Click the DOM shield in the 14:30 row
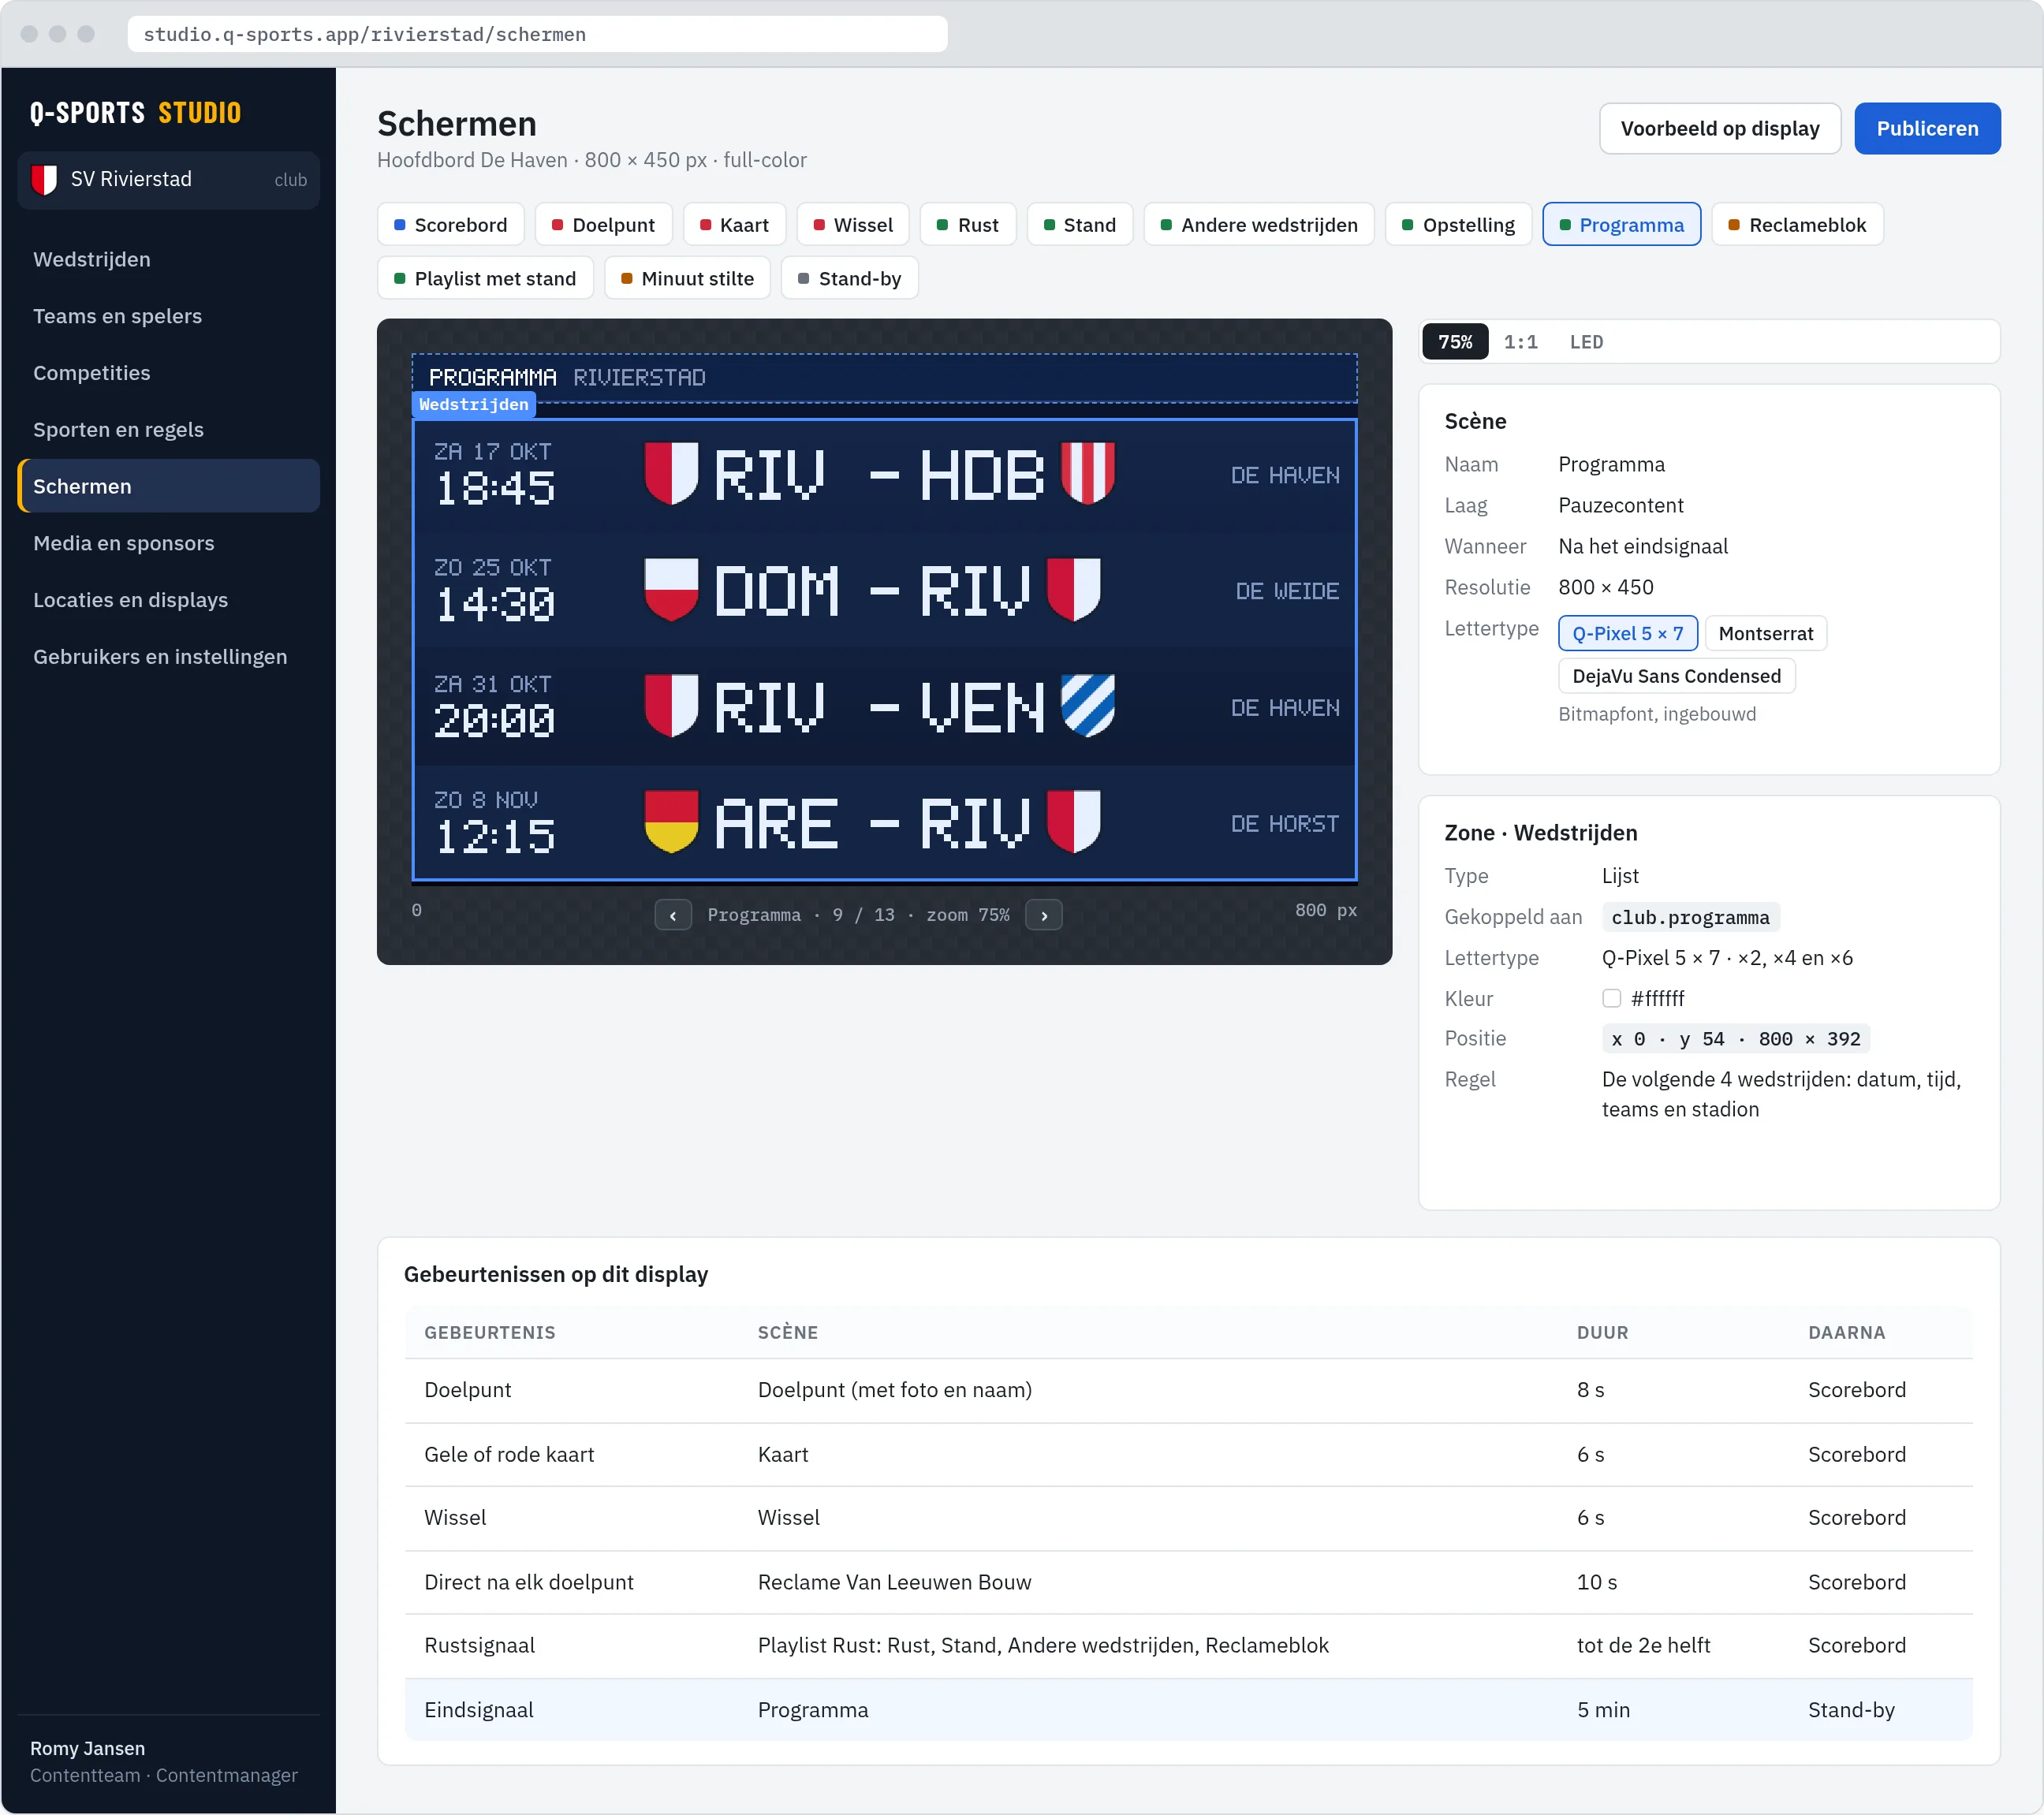The width and height of the screenshot is (2044, 1815). pyautogui.click(x=671, y=589)
